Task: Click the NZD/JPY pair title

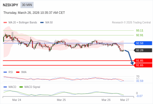Action: coord(11,5)
